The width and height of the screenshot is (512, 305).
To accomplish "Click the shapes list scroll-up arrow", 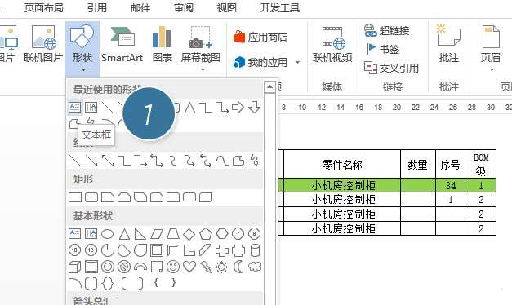I will pos(269,86).
